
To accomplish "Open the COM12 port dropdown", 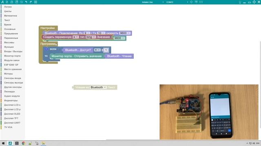I will pos(177,2).
